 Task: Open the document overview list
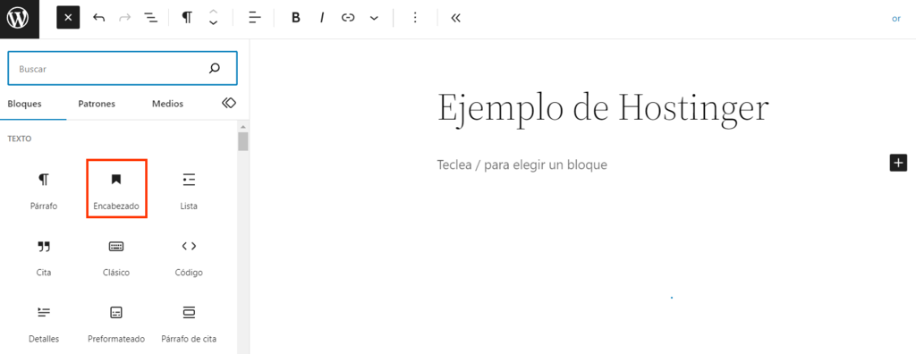(151, 18)
